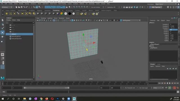Viewport: 180px width, 101px height.
Task: Go to start of playback range
Action: coord(159,83)
